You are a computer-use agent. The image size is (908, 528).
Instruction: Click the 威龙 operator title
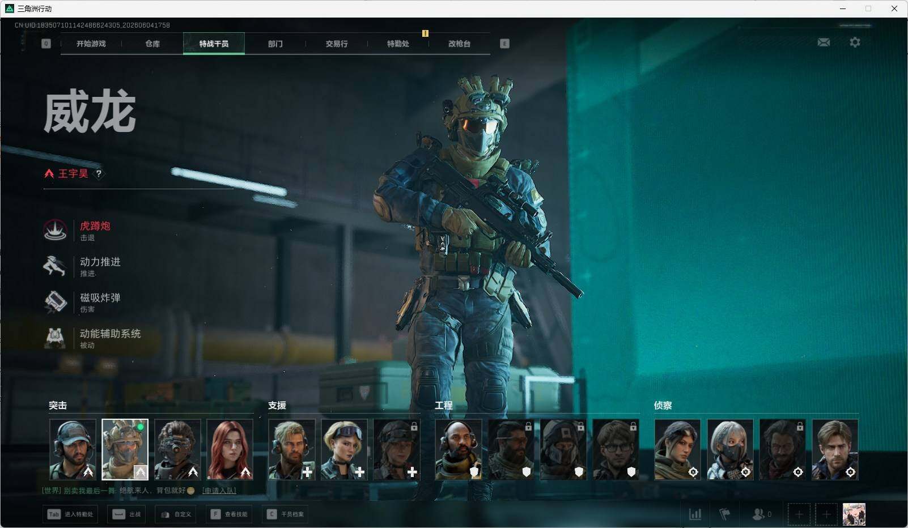tap(90, 112)
